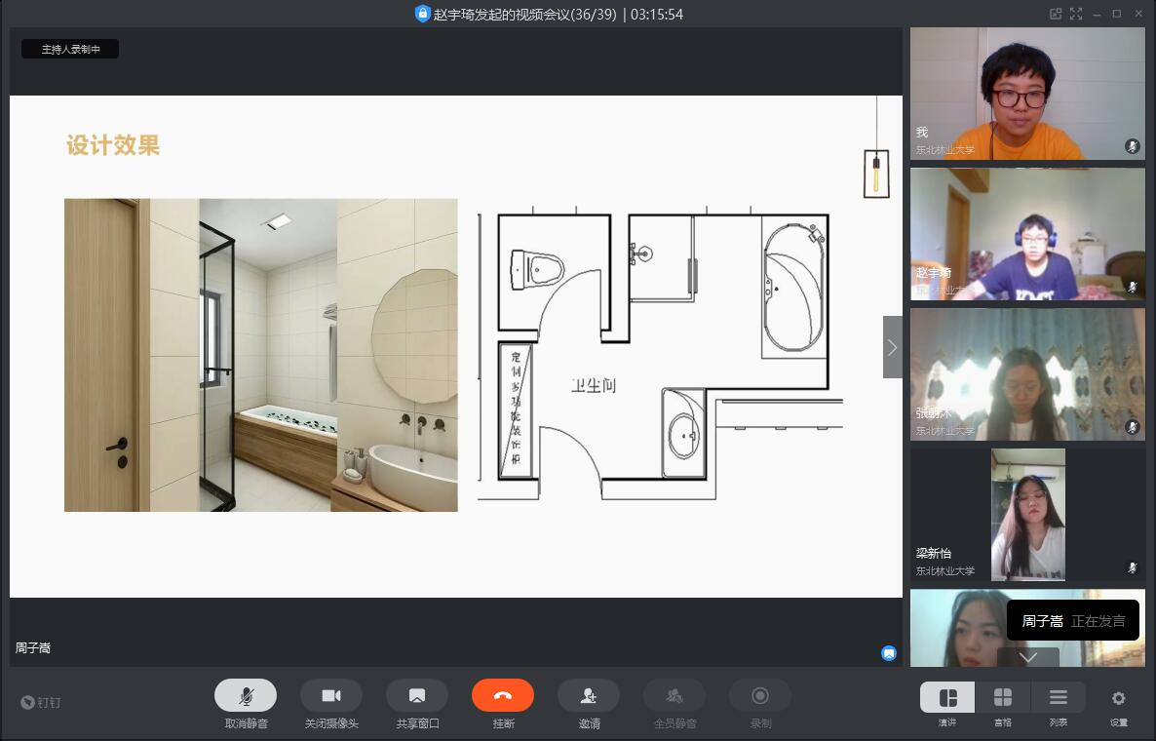Click the security lock shield icon
This screenshot has width=1156, height=741.
[422, 14]
